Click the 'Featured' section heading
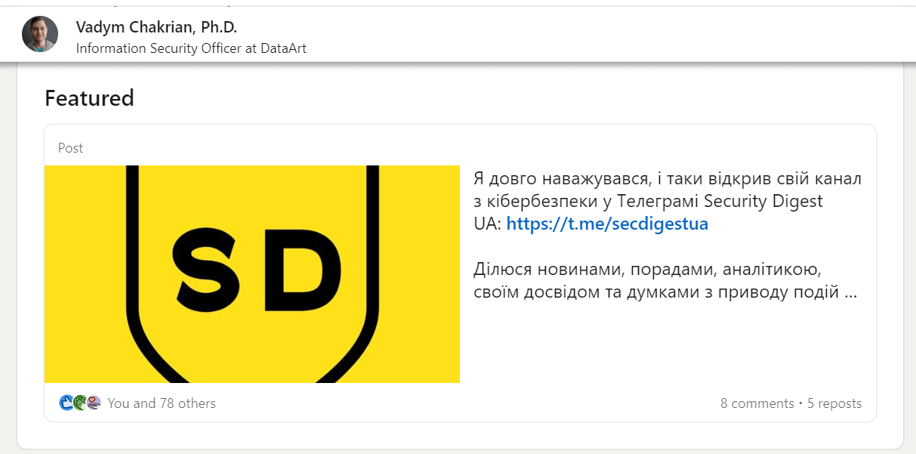 point(89,97)
